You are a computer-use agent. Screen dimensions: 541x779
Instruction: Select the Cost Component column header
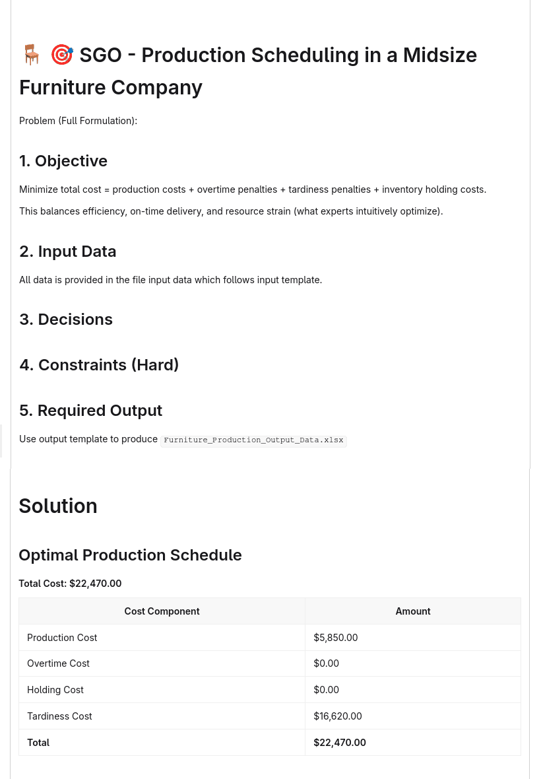tap(162, 611)
